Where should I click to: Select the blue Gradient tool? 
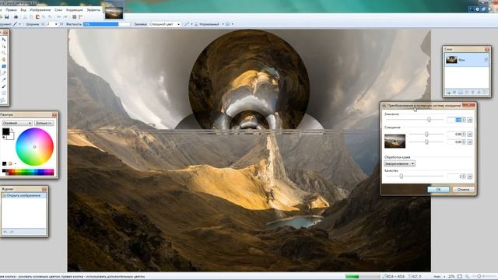(x=4, y=66)
